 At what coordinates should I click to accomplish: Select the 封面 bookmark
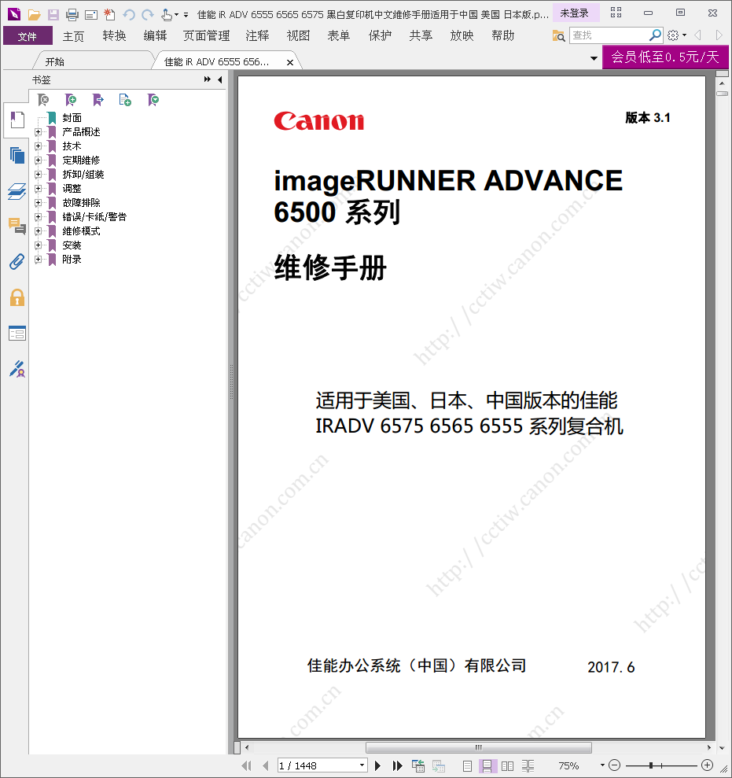pos(72,117)
